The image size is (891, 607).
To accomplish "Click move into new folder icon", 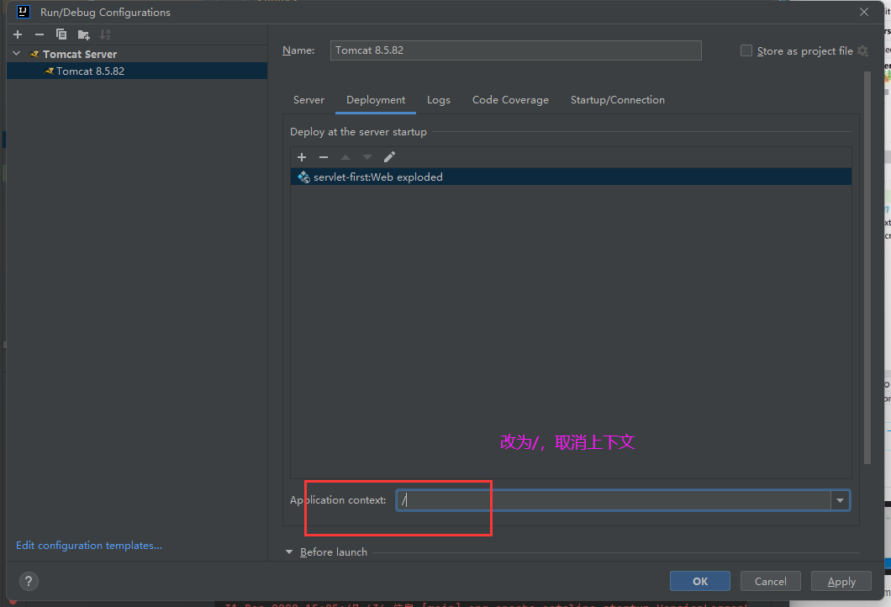I will pyautogui.click(x=83, y=34).
